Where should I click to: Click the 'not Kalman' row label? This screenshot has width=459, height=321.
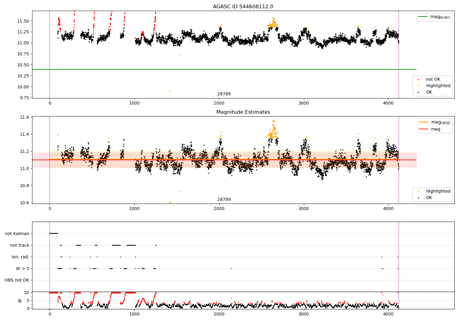coord(17,234)
